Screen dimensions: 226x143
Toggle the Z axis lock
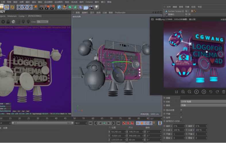pyautogui.click(x=30, y=7)
